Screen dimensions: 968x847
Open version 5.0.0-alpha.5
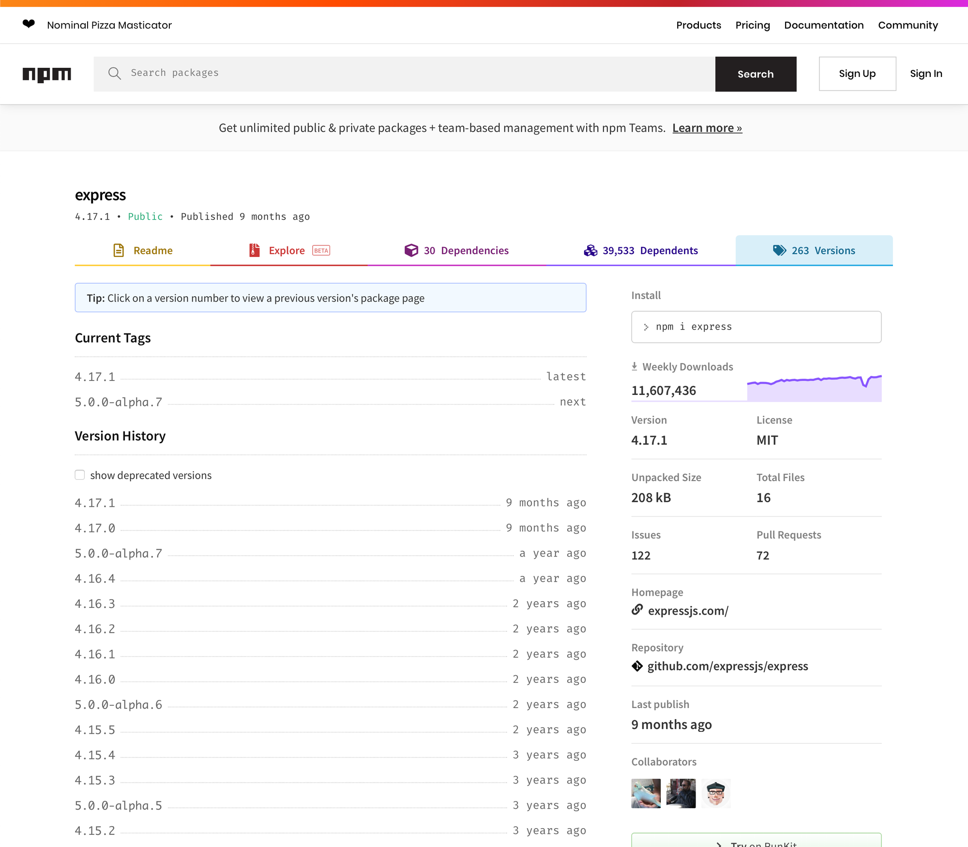coord(119,806)
